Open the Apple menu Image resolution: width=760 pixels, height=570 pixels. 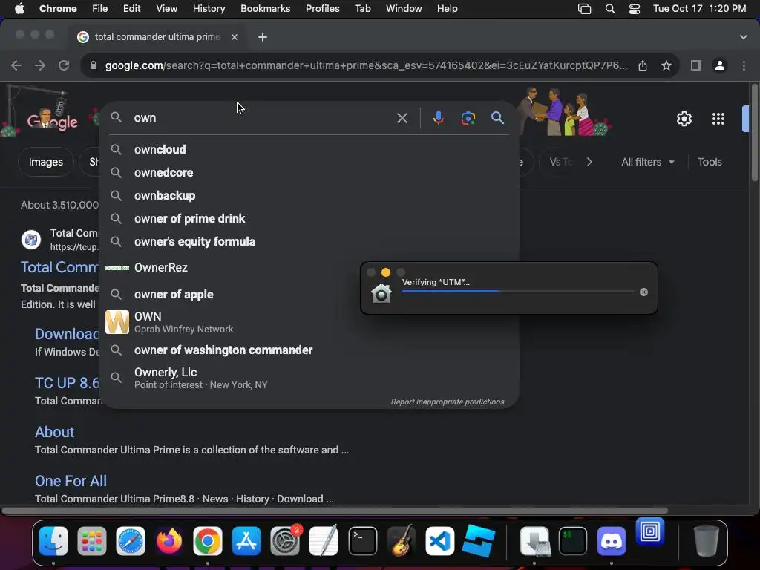(19, 9)
